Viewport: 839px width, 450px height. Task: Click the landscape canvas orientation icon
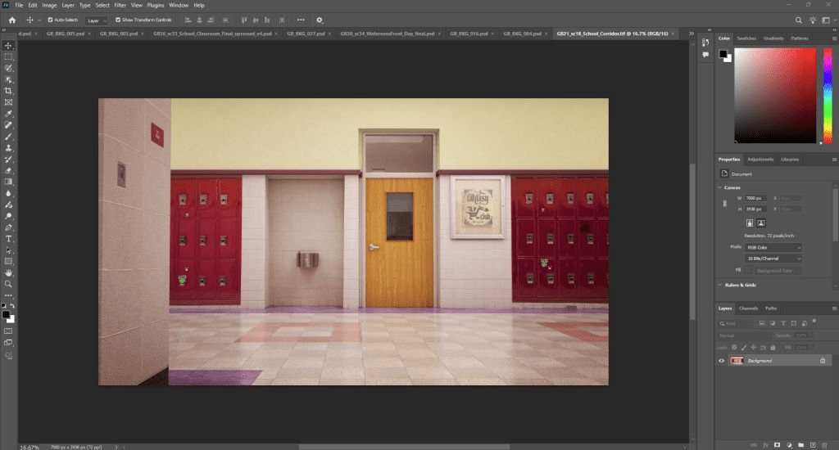(761, 223)
